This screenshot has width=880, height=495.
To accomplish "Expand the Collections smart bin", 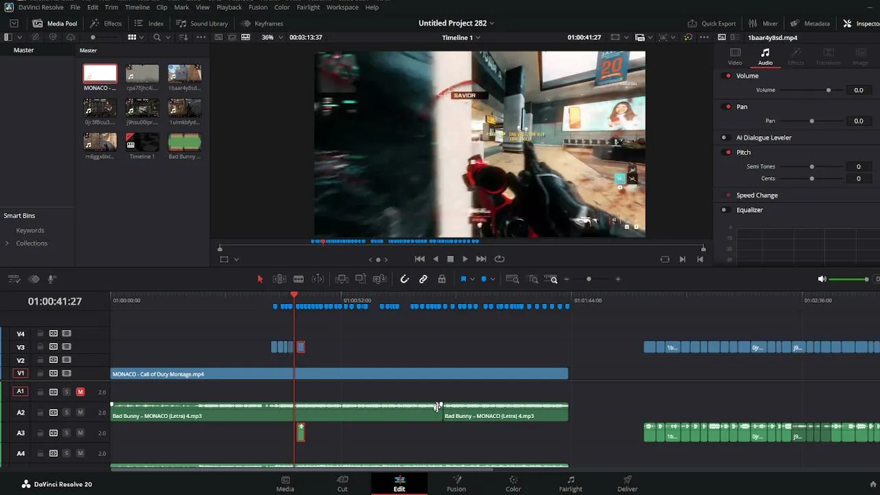I will coord(7,243).
